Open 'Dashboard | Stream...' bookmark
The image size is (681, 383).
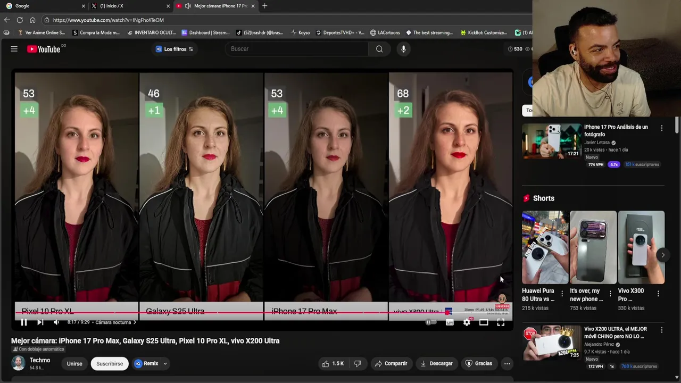tap(205, 32)
